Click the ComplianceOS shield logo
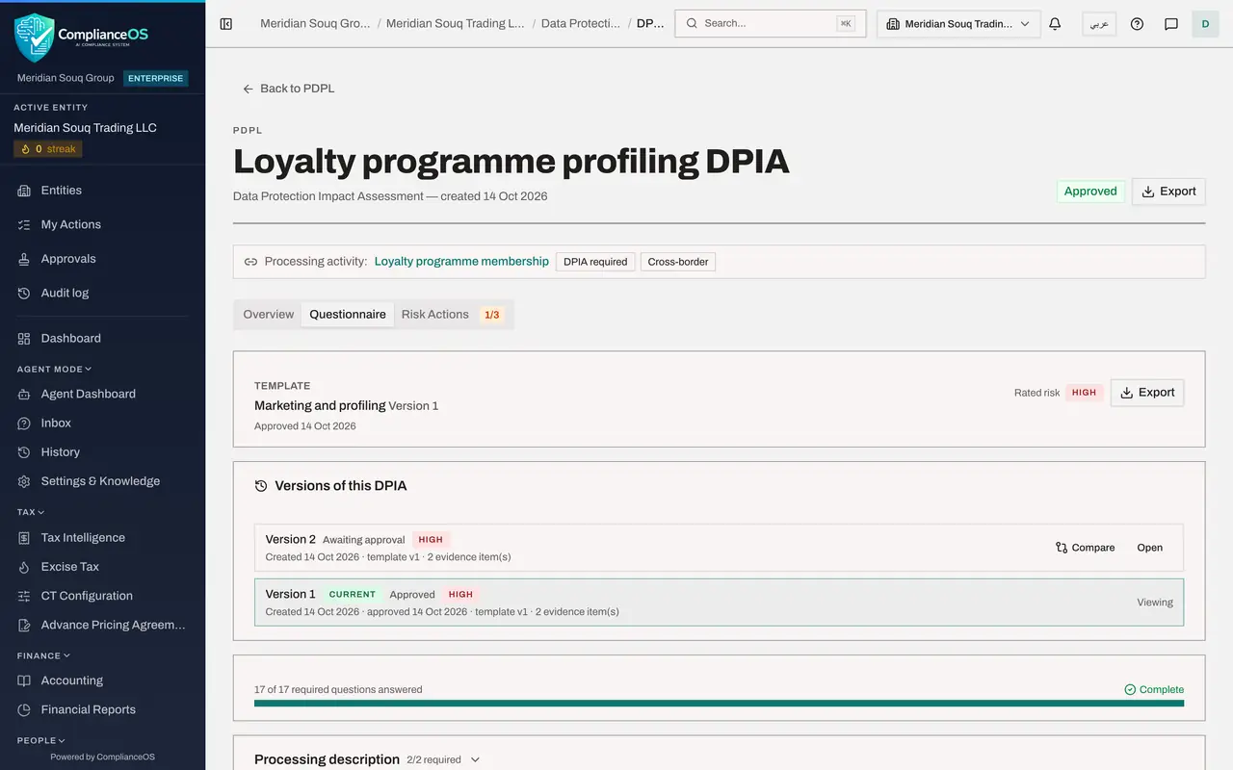1233x770 pixels. tap(34, 38)
